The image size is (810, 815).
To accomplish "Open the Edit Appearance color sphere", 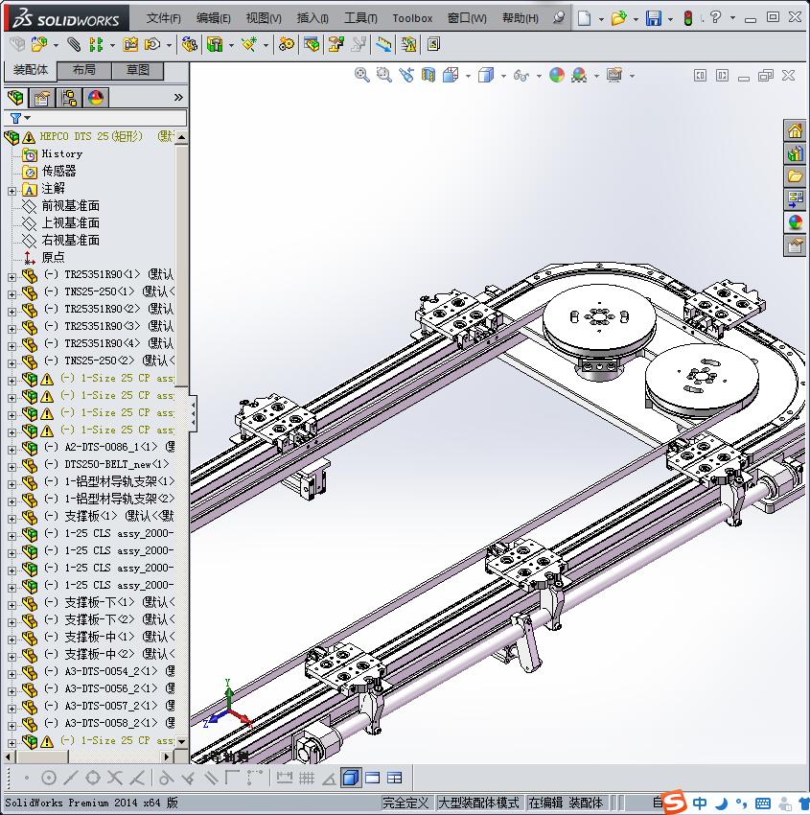I will (x=557, y=75).
